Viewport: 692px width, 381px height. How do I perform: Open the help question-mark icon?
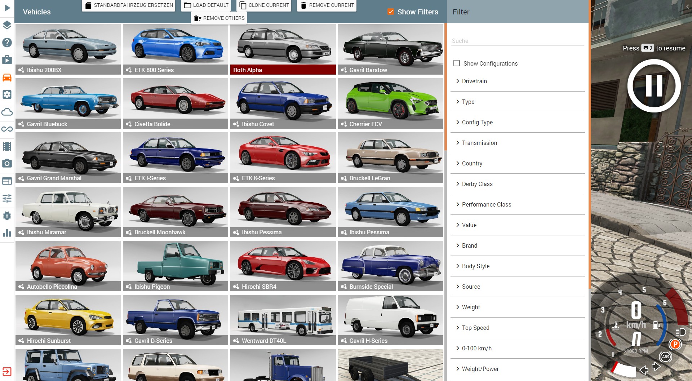tap(7, 42)
